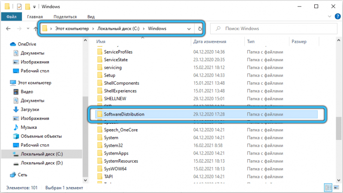Click the navigation pane scrollbar up arrow

[x=85, y=40]
